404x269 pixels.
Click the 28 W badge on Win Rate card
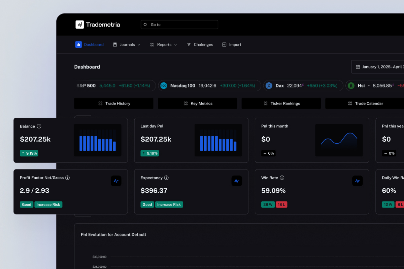pyautogui.click(x=268, y=204)
